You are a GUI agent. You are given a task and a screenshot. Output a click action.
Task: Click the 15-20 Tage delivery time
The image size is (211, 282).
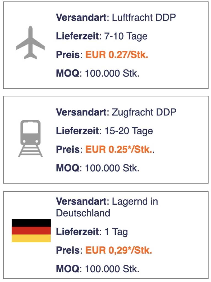[x=129, y=131]
